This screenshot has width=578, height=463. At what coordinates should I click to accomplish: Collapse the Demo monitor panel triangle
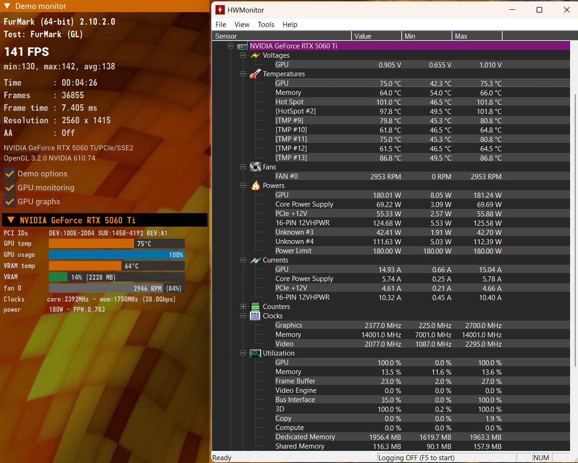(7, 6)
